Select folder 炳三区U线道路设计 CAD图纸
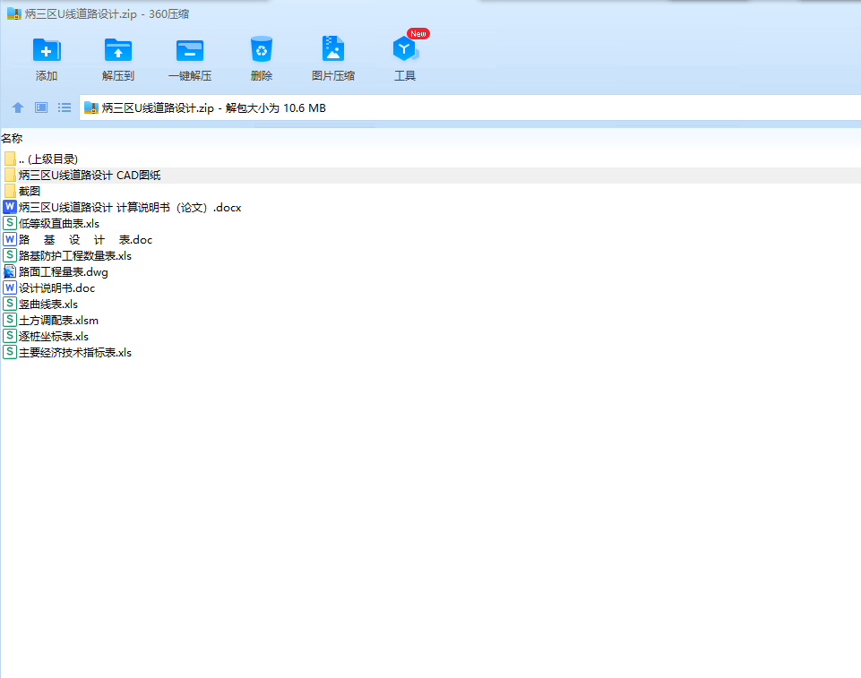 pos(90,176)
